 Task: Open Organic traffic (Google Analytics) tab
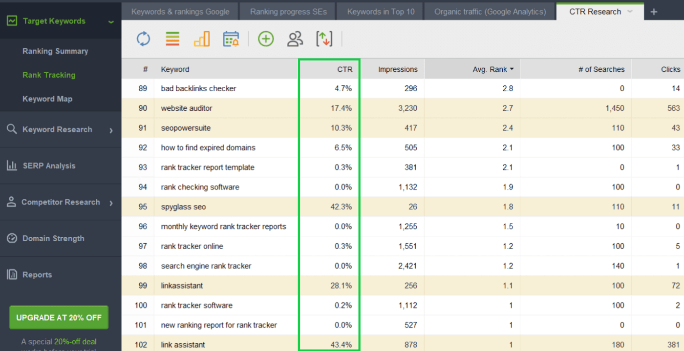click(x=490, y=11)
